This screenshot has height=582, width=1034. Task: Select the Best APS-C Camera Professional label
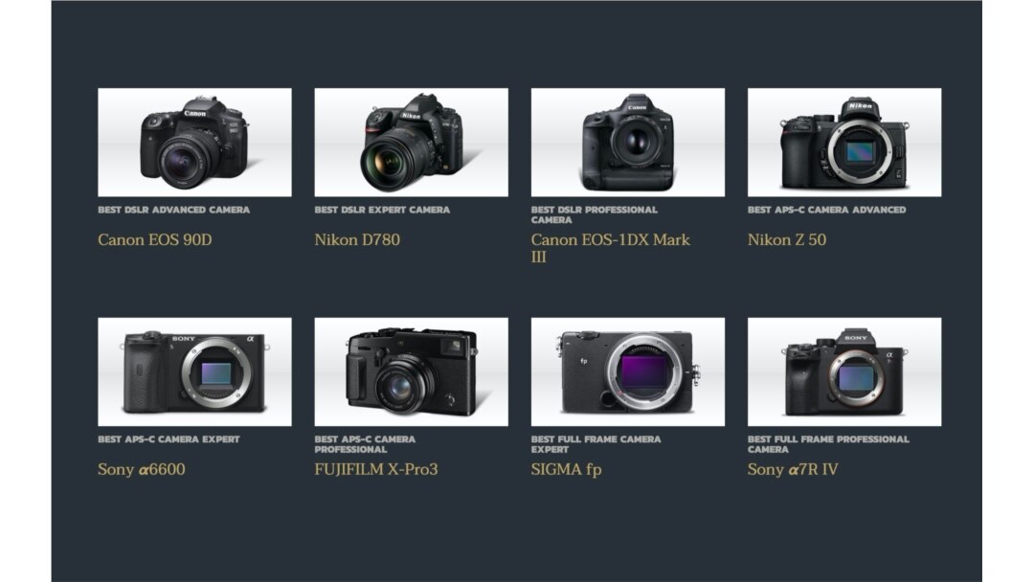[365, 444]
